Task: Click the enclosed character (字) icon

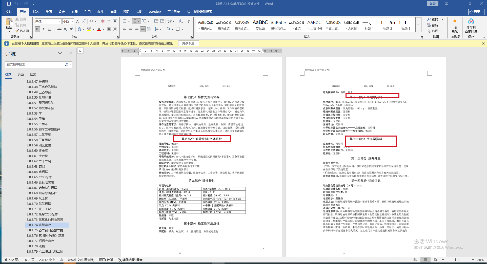Action: click(115, 29)
